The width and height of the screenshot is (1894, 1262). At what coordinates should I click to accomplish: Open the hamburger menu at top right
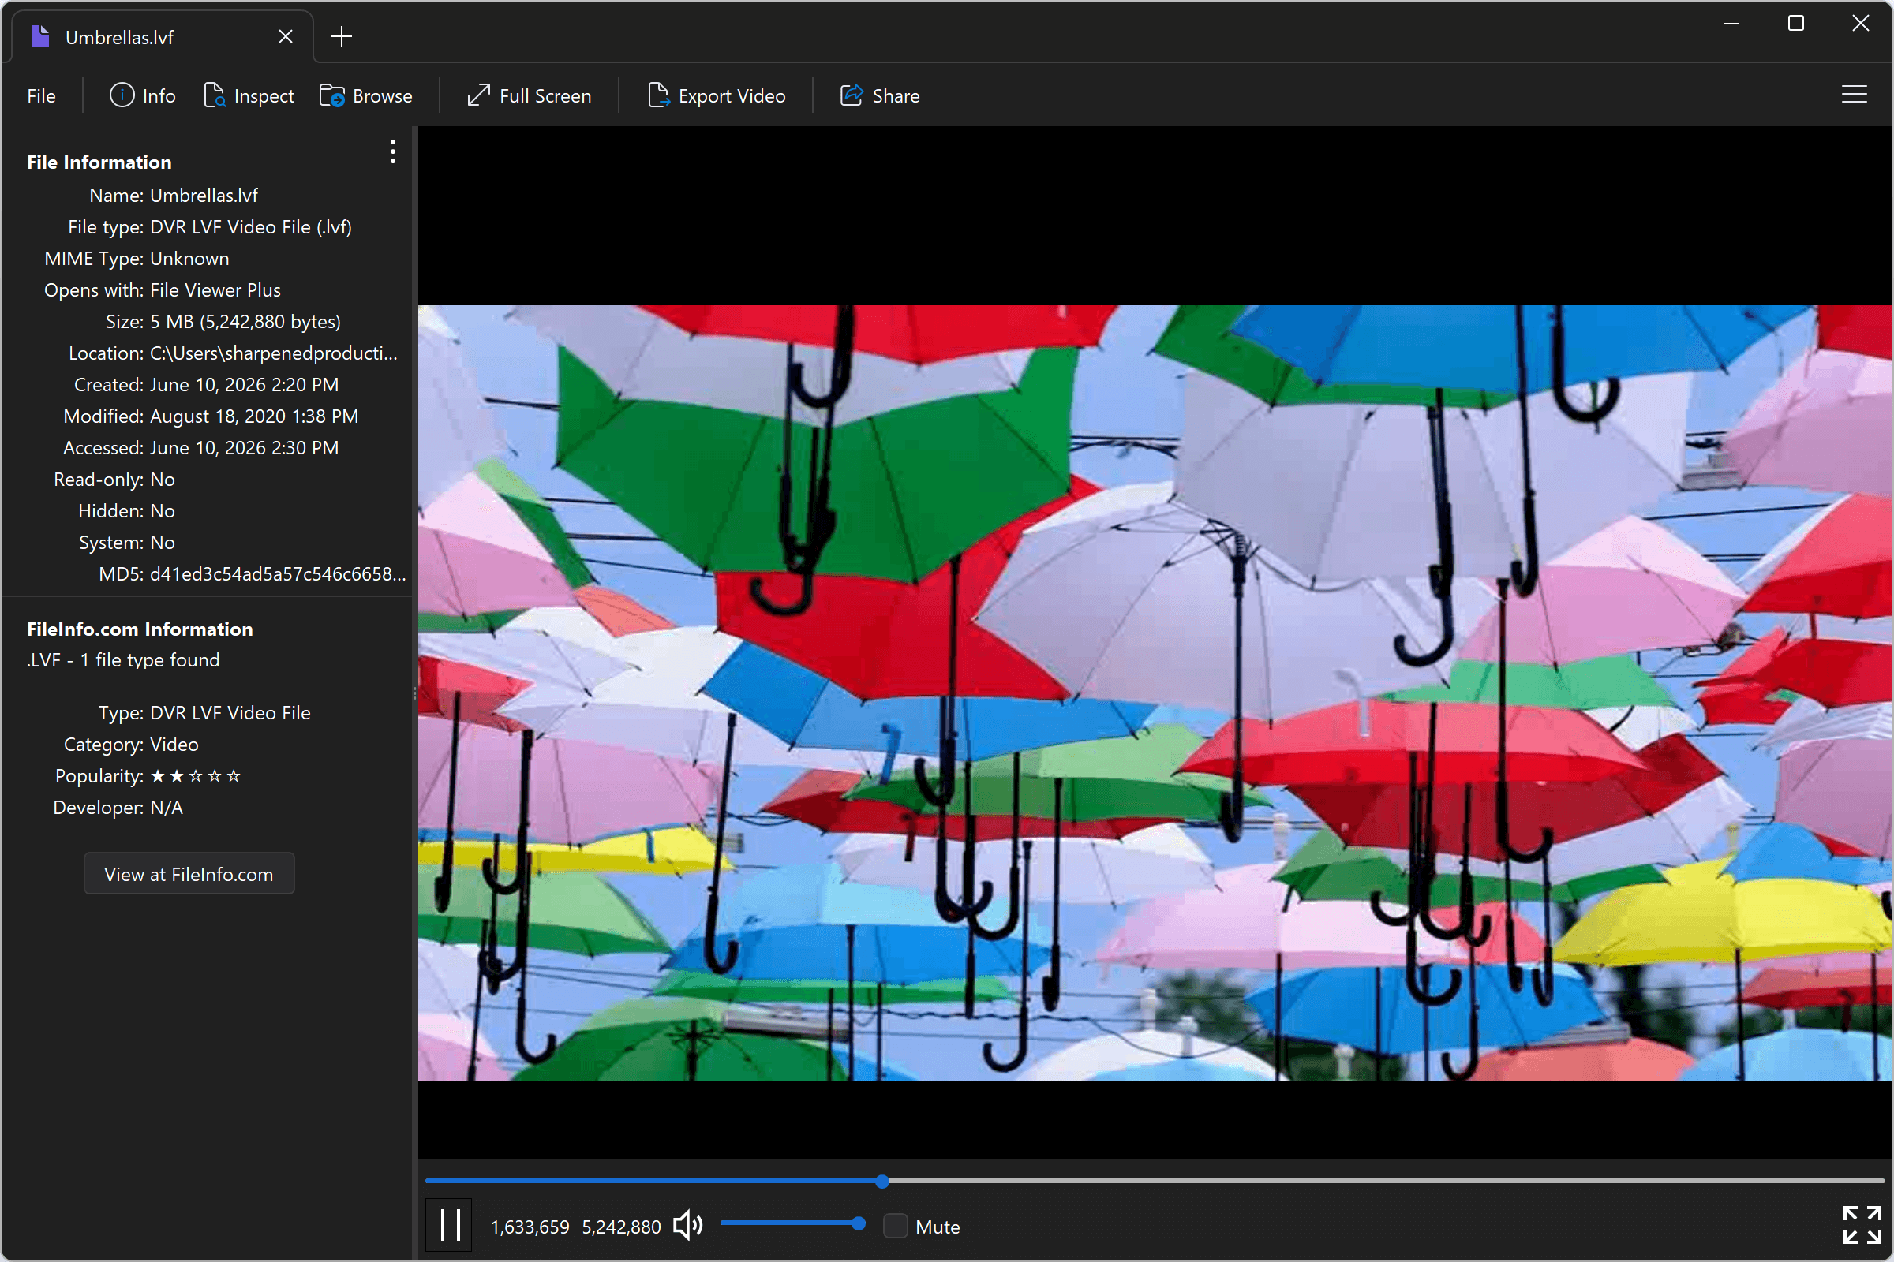(1854, 95)
